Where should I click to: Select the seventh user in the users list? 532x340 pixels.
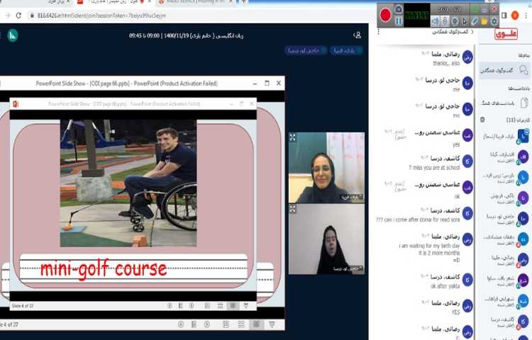506,259
